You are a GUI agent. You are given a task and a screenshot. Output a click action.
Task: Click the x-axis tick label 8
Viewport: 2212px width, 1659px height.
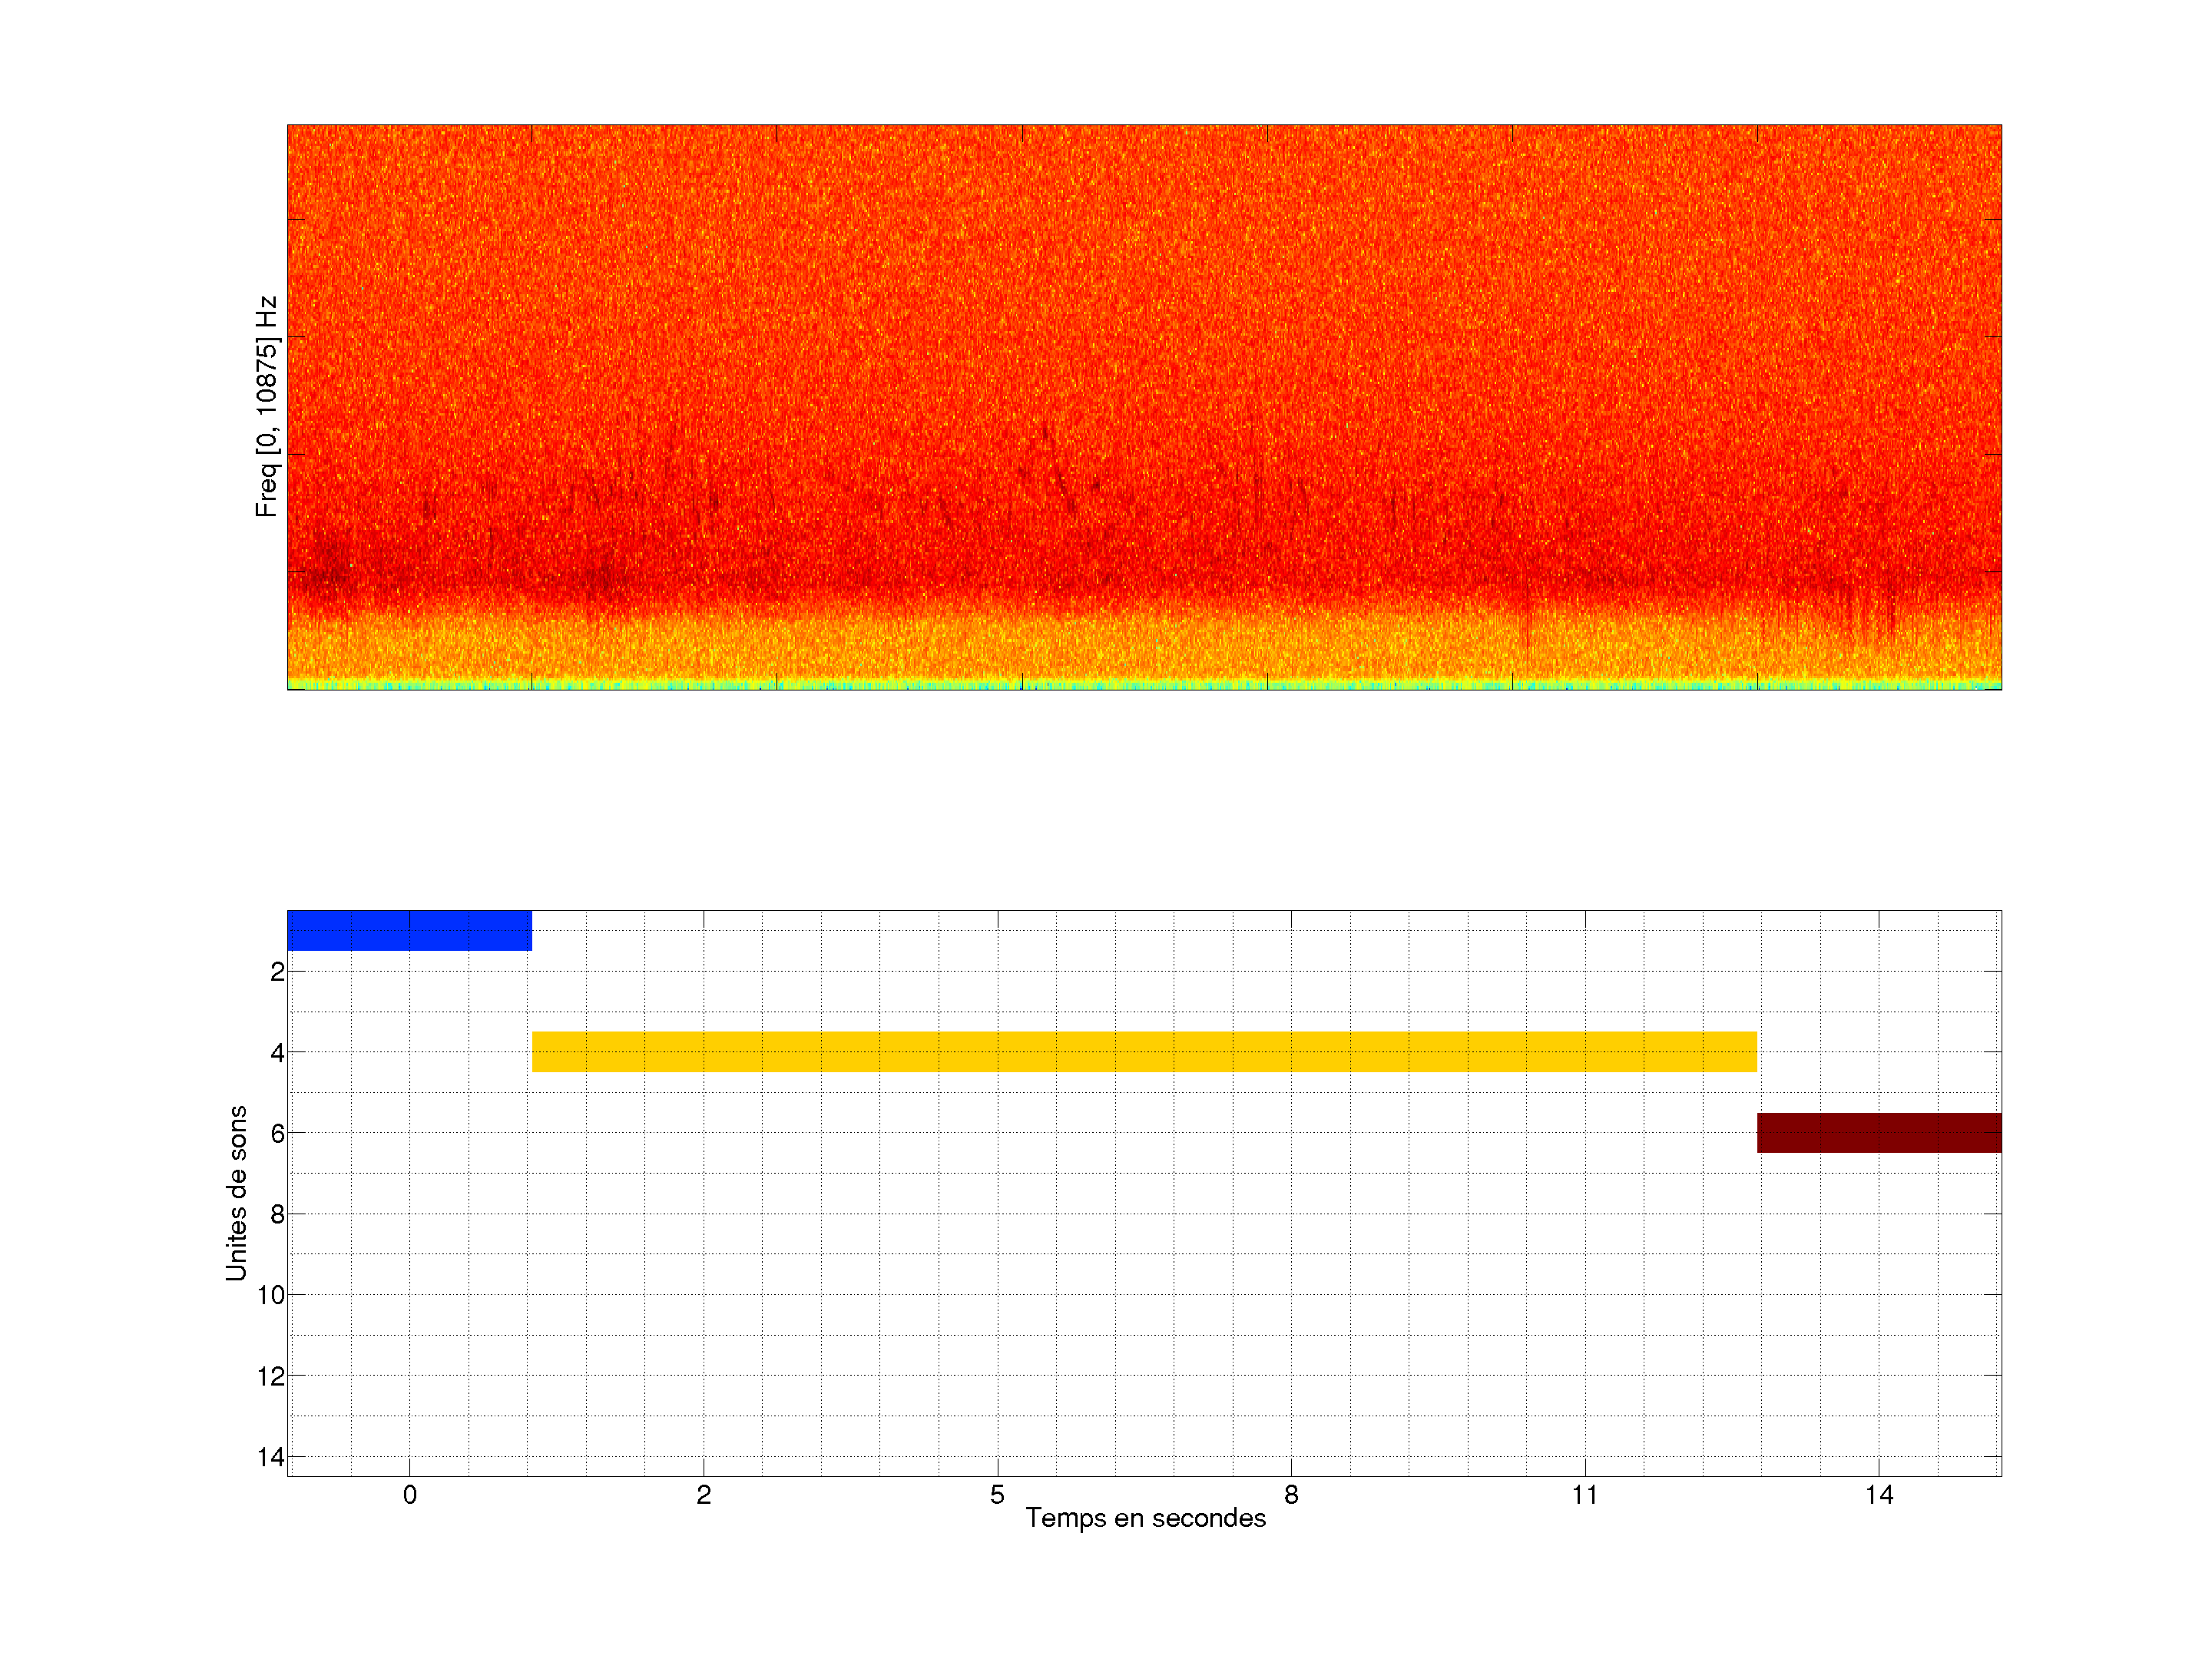1291,1495
